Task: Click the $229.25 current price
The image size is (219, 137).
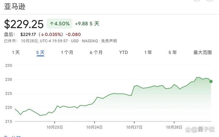Action: [x=24, y=24]
